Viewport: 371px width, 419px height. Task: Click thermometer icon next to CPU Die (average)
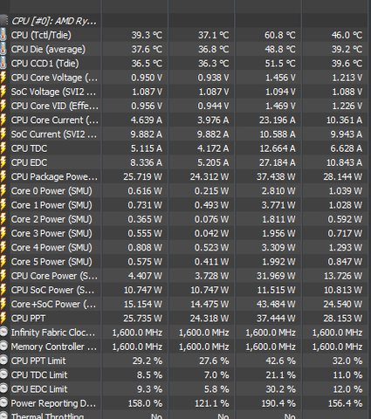(x=3, y=49)
